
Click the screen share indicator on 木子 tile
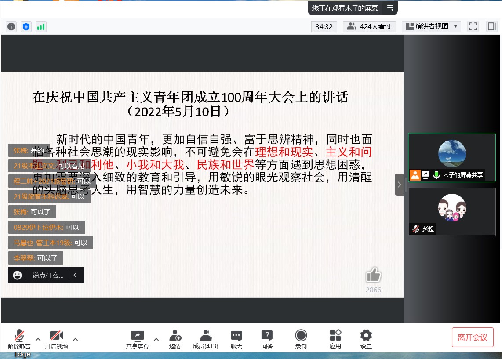(426, 175)
